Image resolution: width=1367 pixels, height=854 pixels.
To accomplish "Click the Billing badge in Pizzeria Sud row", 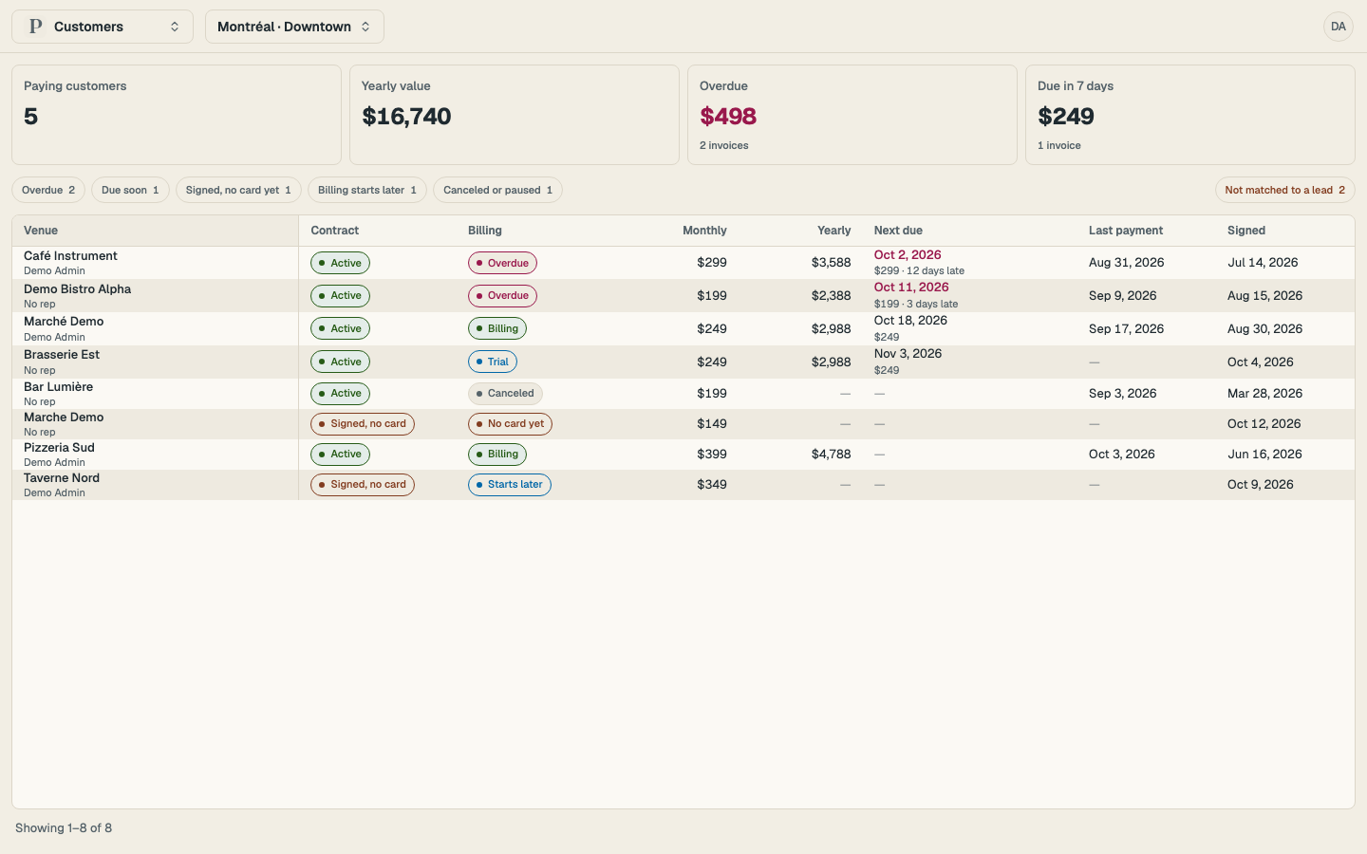I will coord(497,455).
